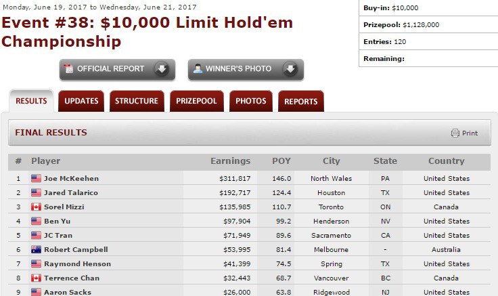This screenshot has height=296, width=498.
Task: Sort results by Earnings column header
Action: coord(230,161)
